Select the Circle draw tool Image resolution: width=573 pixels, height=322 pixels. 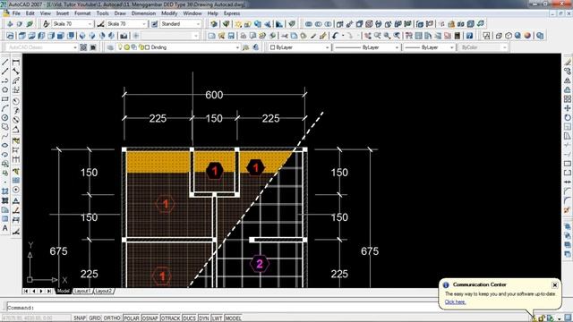(5, 117)
